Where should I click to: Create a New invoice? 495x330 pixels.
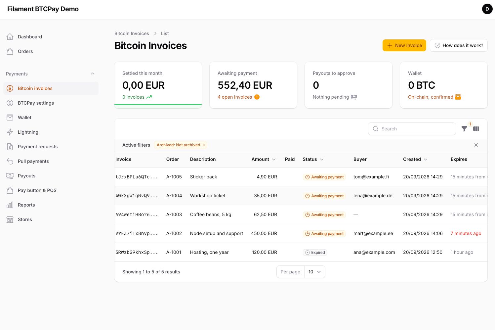404,45
